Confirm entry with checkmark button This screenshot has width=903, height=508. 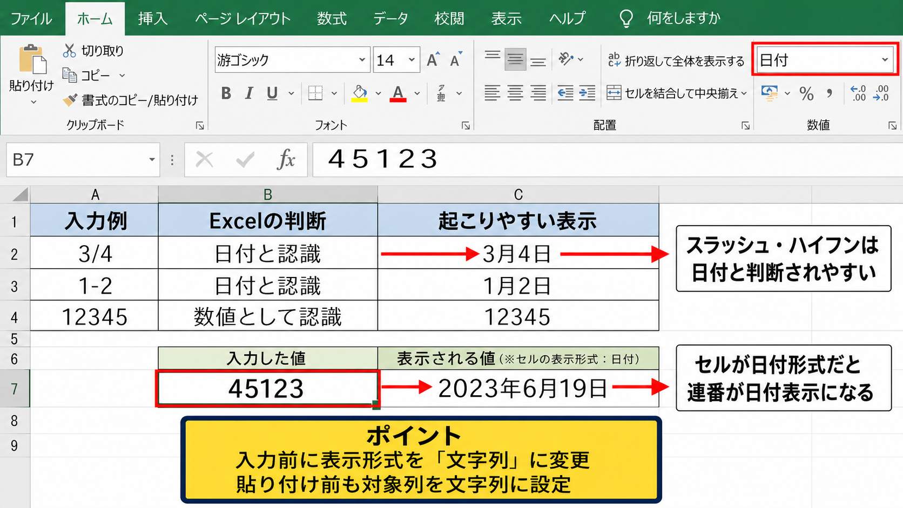245,160
